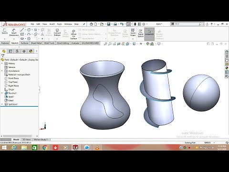Click Zoom to Fit in view toolbar
The height and width of the screenshot is (172, 229).
(x=105, y=44)
